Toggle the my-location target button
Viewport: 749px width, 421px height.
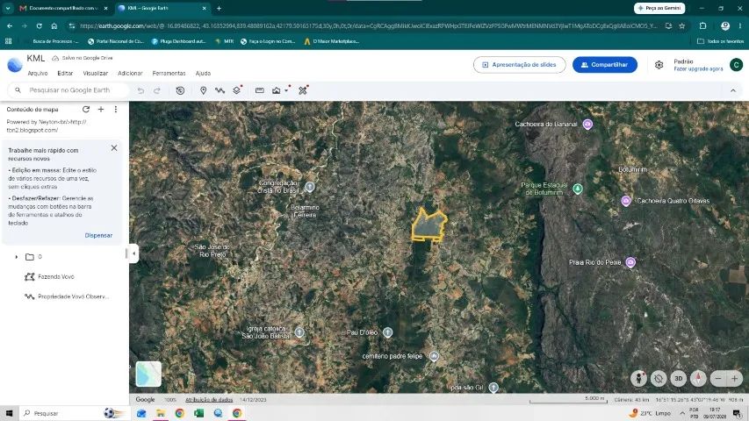pos(659,379)
